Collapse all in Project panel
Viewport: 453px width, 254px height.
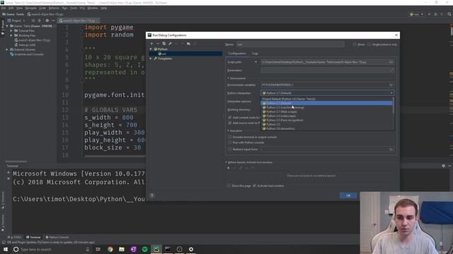[x=40, y=20]
